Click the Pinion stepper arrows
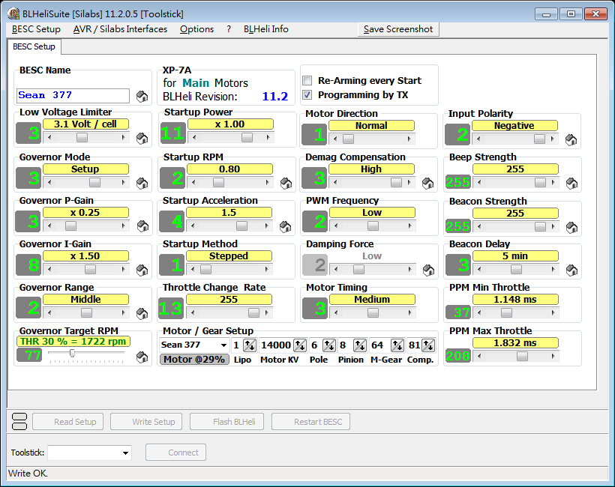 [x=360, y=345]
